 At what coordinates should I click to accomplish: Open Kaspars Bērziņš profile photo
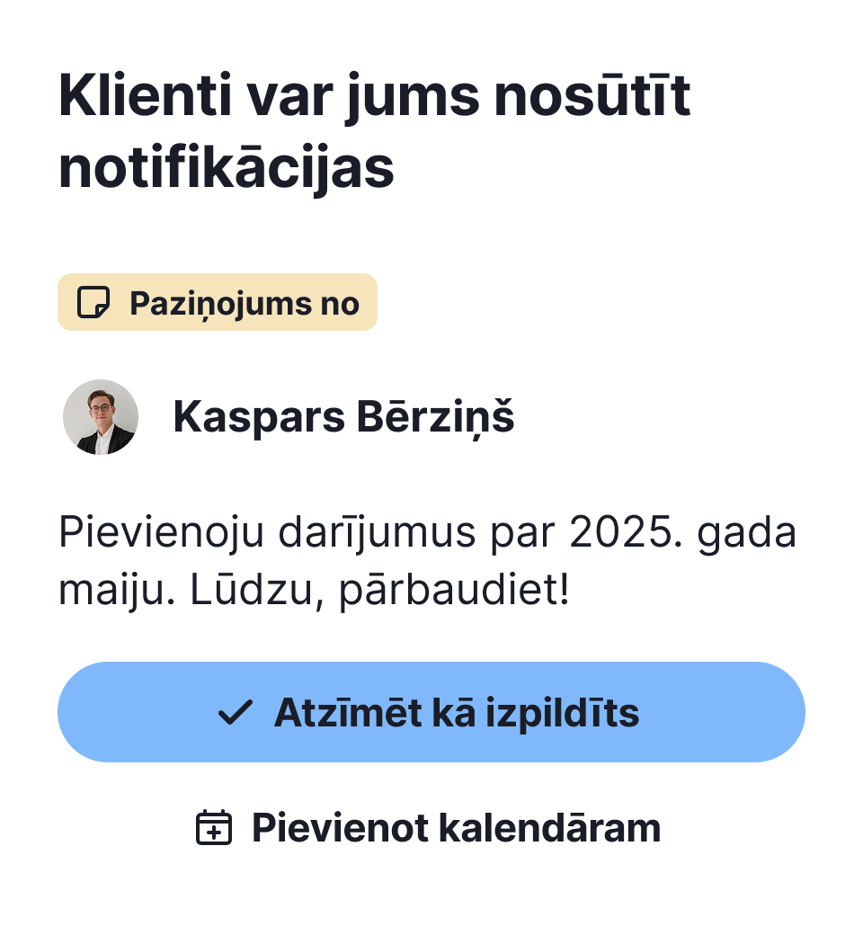[x=101, y=417]
